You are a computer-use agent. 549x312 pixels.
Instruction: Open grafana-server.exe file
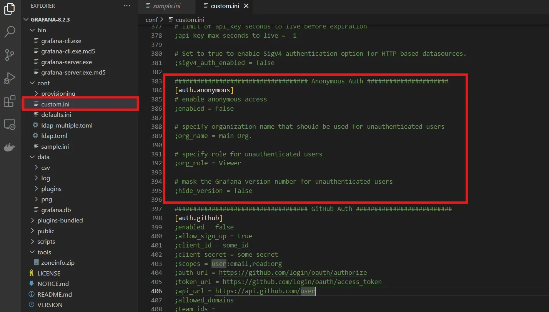pyautogui.click(x=67, y=62)
